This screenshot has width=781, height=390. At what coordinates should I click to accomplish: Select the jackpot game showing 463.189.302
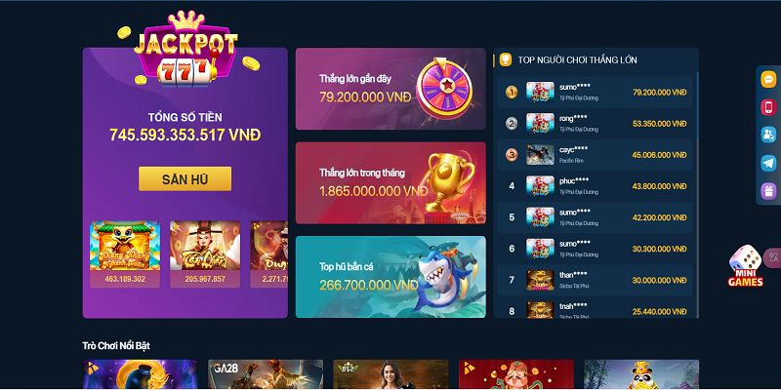coord(125,254)
